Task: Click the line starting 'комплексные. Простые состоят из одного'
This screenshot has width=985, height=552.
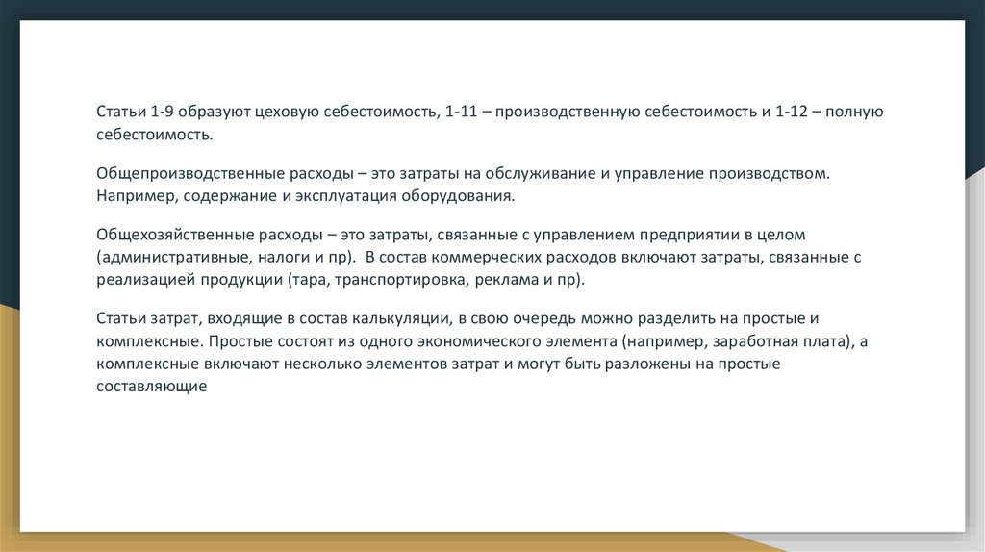Action: (x=482, y=341)
